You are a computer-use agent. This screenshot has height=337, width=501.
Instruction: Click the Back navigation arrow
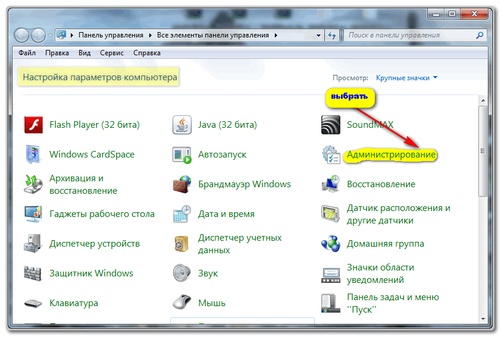pos(22,35)
